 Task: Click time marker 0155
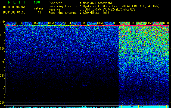coord(84,23)
